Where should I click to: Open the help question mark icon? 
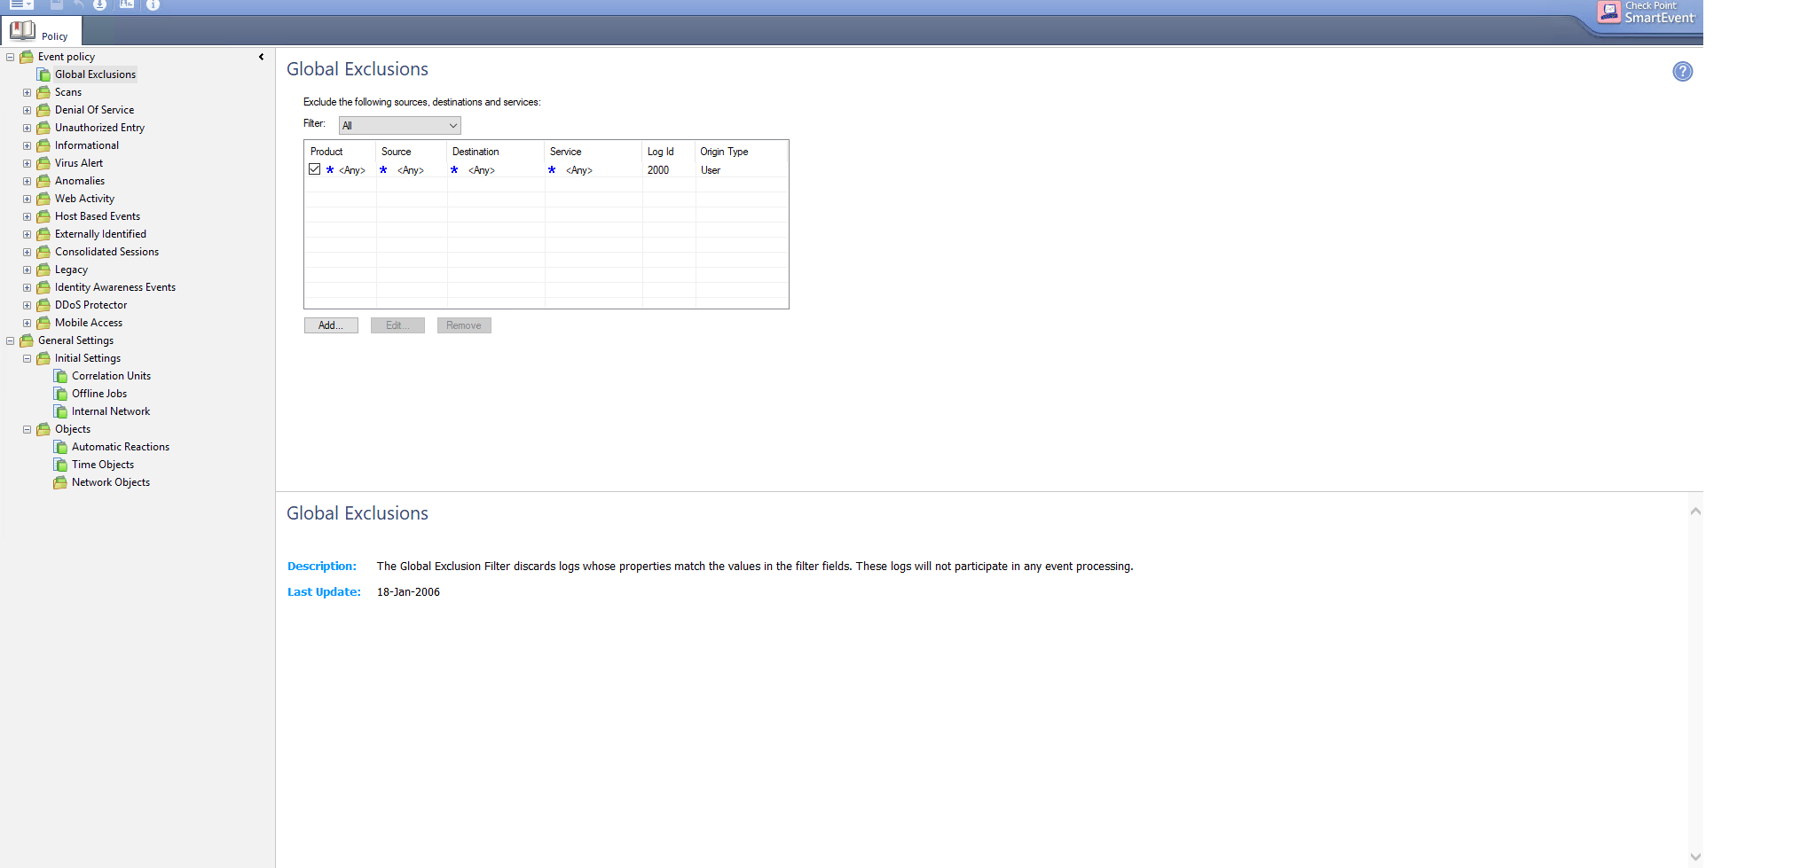(x=1682, y=72)
